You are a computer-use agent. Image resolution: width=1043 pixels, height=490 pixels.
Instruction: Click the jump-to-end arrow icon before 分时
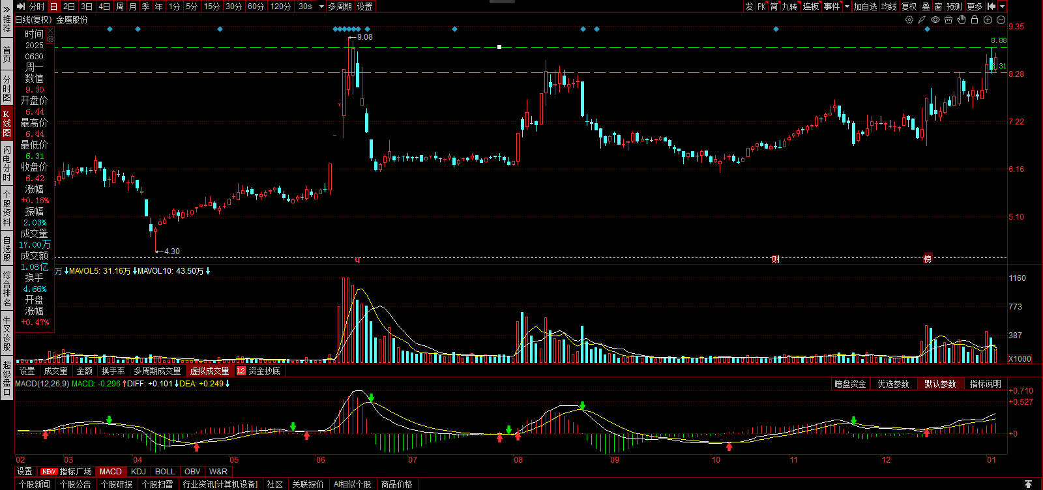(x=21, y=7)
